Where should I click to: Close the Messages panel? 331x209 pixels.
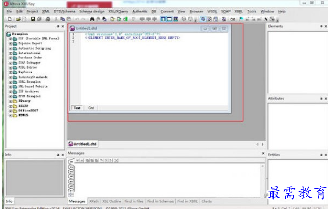click(x=263, y=153)
